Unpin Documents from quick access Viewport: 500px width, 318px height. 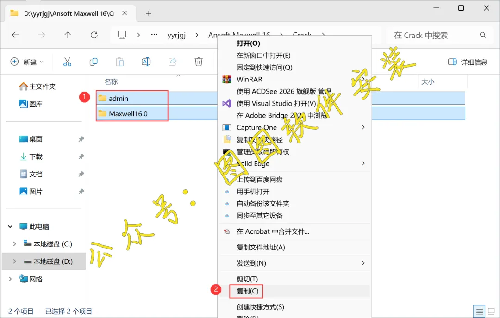pos(81,174)
